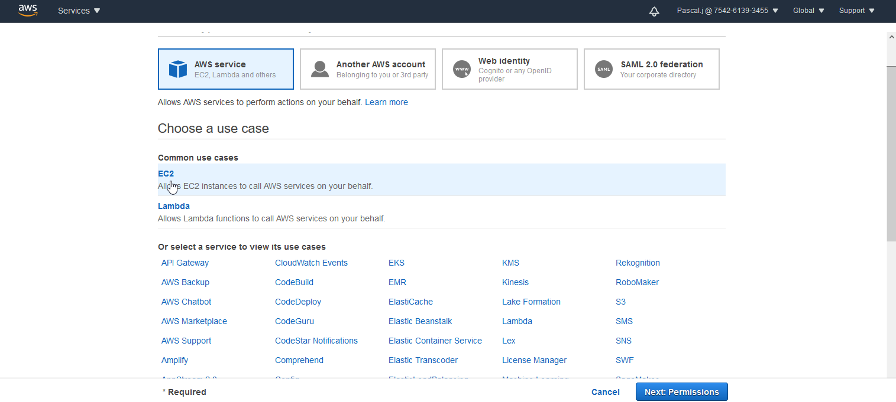Select the EKS service
The width and height of the screenshot is (896, 402).
point(396,263)
